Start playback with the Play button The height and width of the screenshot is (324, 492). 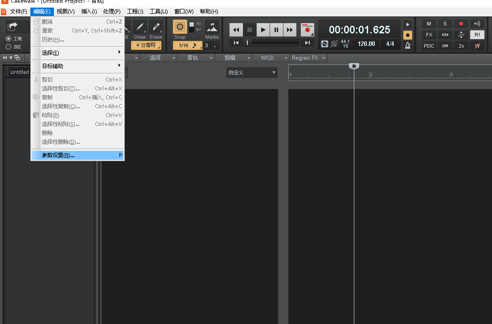click(263, 30)
